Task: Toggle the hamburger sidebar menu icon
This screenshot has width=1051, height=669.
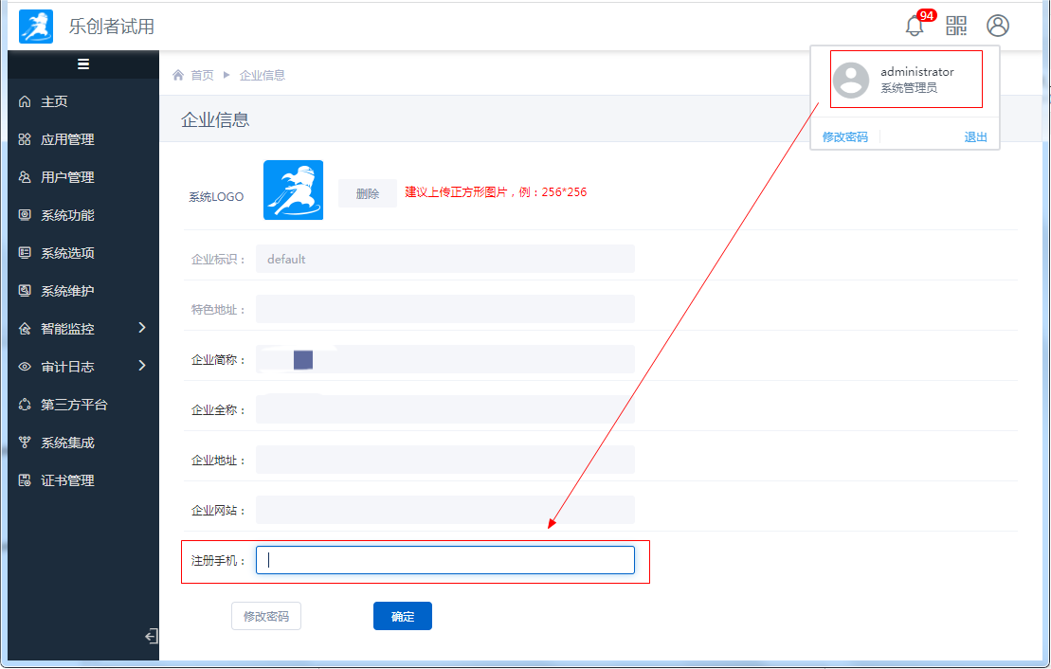Action: point(83,64)
